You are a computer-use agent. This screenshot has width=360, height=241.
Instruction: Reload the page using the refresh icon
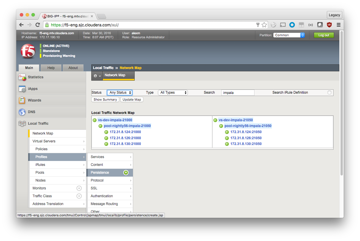coord(38,25)
